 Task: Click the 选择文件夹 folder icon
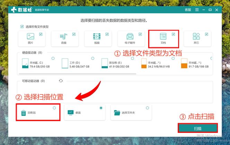117,112
